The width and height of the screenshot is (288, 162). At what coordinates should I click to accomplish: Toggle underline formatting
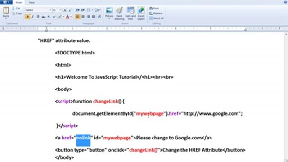tap(38, 17)
